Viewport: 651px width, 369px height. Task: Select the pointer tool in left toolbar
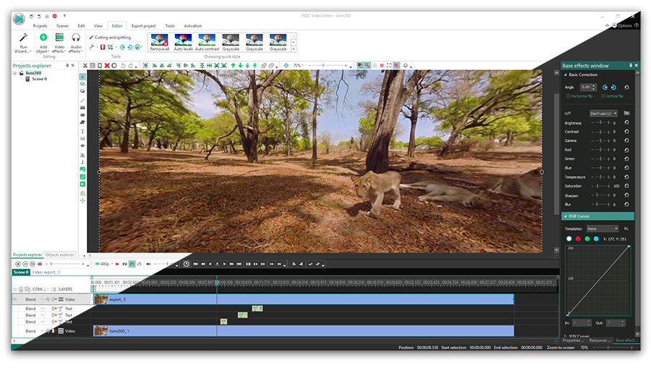point(82,77)
